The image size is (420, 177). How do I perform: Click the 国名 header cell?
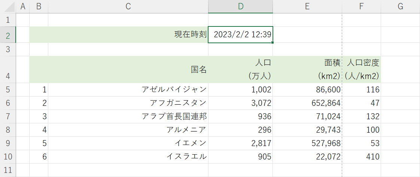(128, 69)
